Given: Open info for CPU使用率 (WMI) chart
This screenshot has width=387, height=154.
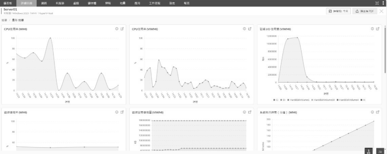Looking at the screenshot, I should (x=117, y=29).
